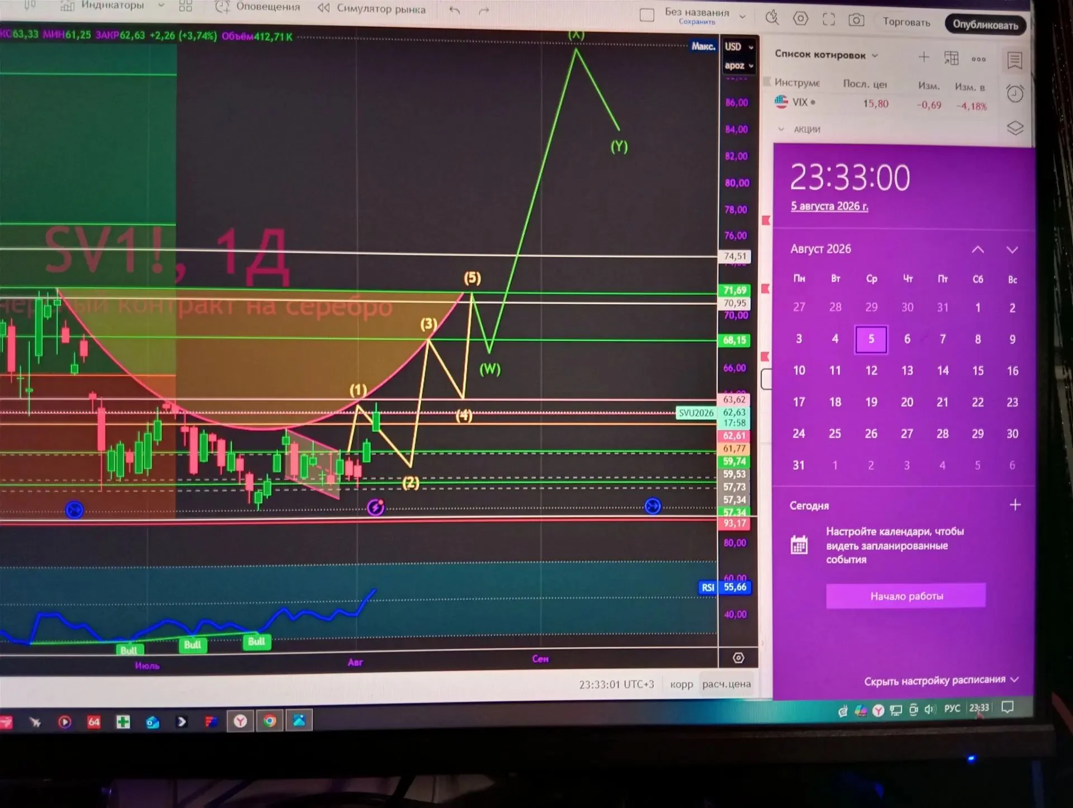Open the USD currency dropdown

click(739, 47)
